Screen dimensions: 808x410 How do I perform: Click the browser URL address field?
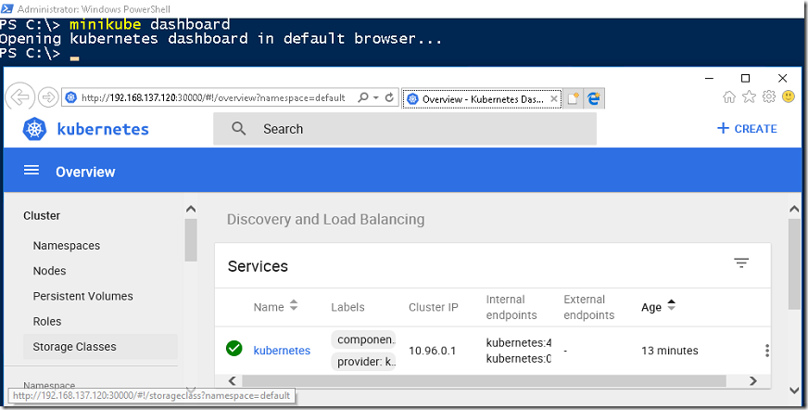[x=213, y=97]
